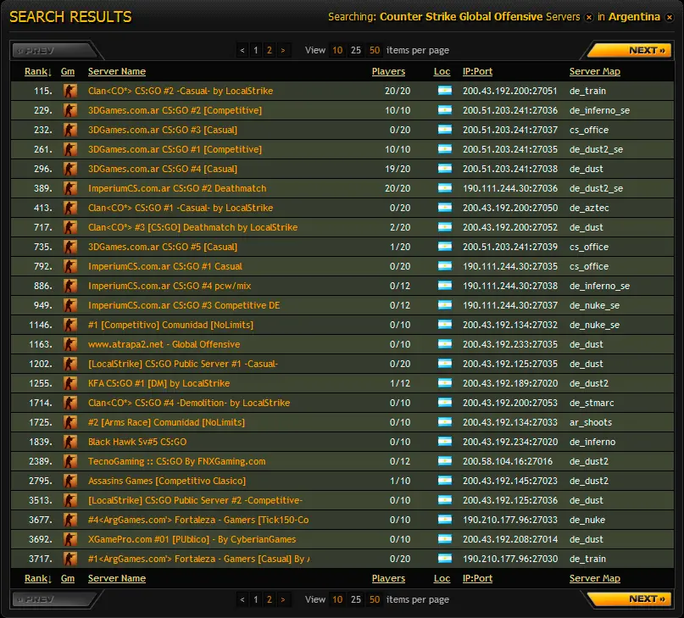Click map name de_stmarc

(x=592, y=403)
